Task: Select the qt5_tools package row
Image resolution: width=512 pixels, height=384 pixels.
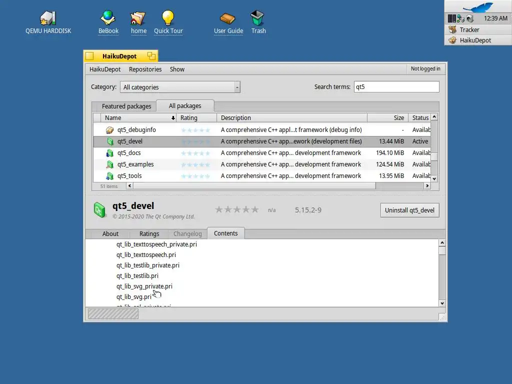Action: (262, 176)
